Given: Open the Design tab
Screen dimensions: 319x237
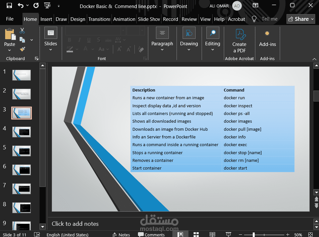Looking at the screenshot, I should tap(78, 19).
